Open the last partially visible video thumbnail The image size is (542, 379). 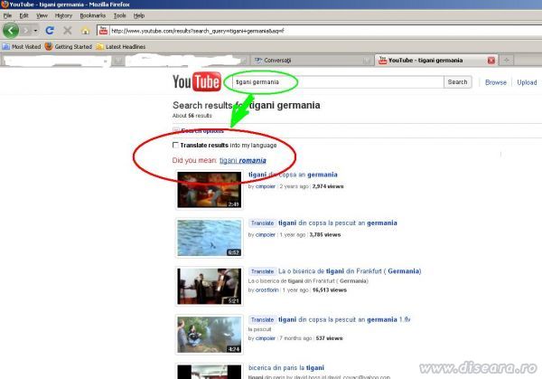click(210, 371)
